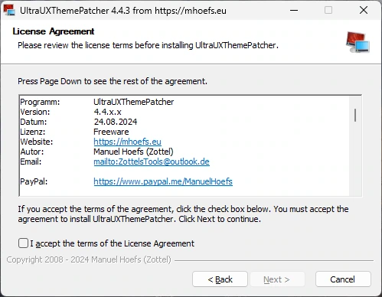Click the UltraUXThemePatcher title bar app icon

9,10
